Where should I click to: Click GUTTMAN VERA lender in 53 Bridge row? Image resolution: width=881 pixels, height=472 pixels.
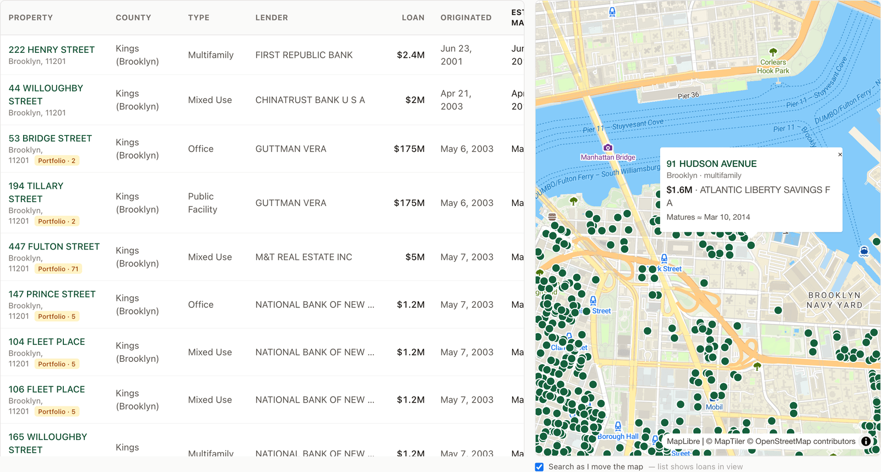(291, 149)
